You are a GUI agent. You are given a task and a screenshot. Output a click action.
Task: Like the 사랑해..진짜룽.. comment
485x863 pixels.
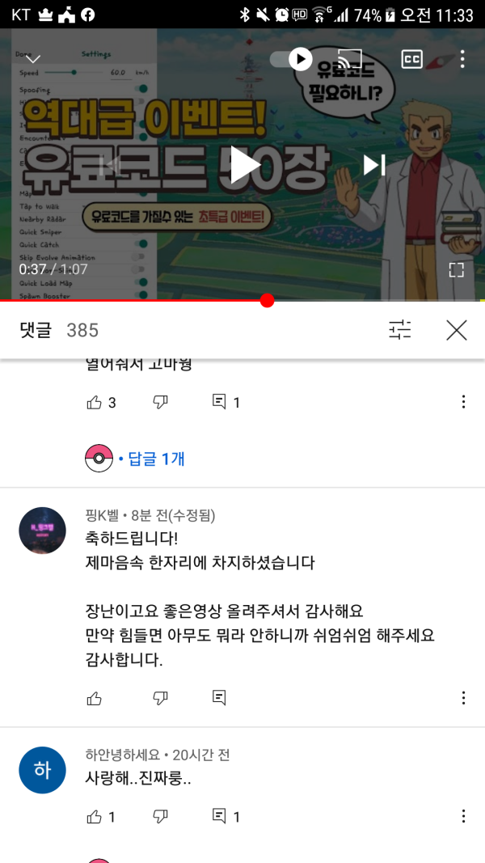point(95,816)
